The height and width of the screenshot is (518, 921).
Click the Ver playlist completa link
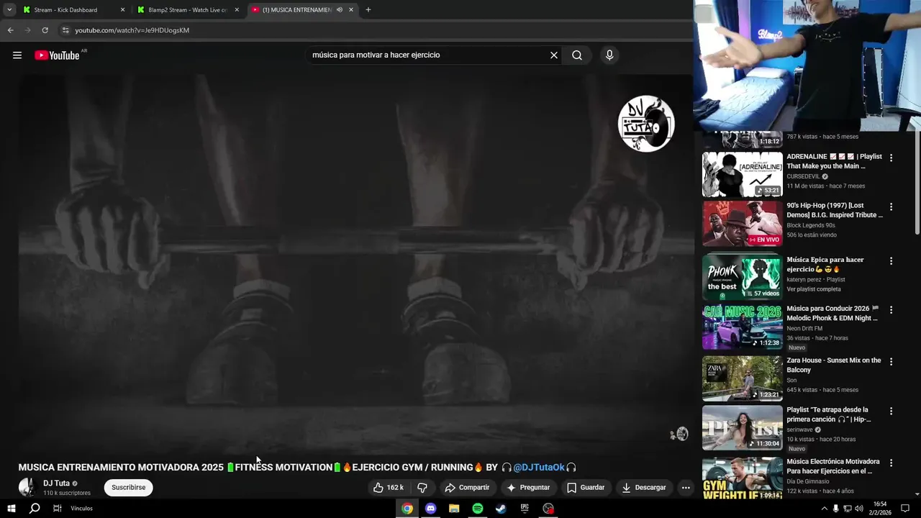[x=814, y=289]
